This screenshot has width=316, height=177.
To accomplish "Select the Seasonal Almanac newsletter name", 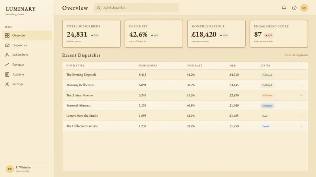I will [79, 105].
